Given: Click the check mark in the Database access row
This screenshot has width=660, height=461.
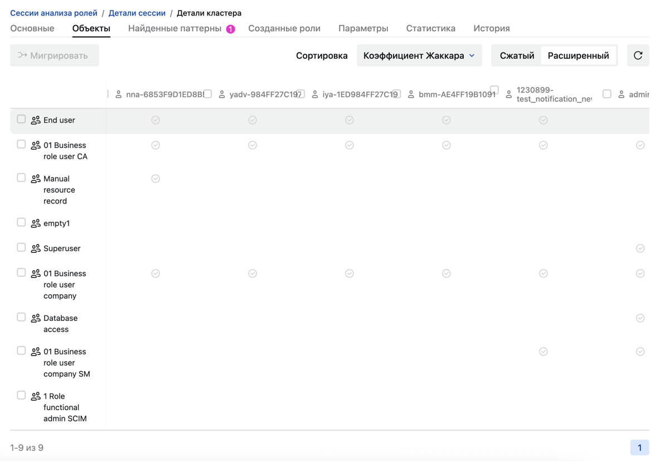Looking at the screenshot, I should [640, 318].
